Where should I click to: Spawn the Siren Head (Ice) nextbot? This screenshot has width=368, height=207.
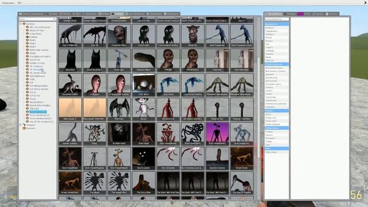pyautogui.click(x=241, y=134)
